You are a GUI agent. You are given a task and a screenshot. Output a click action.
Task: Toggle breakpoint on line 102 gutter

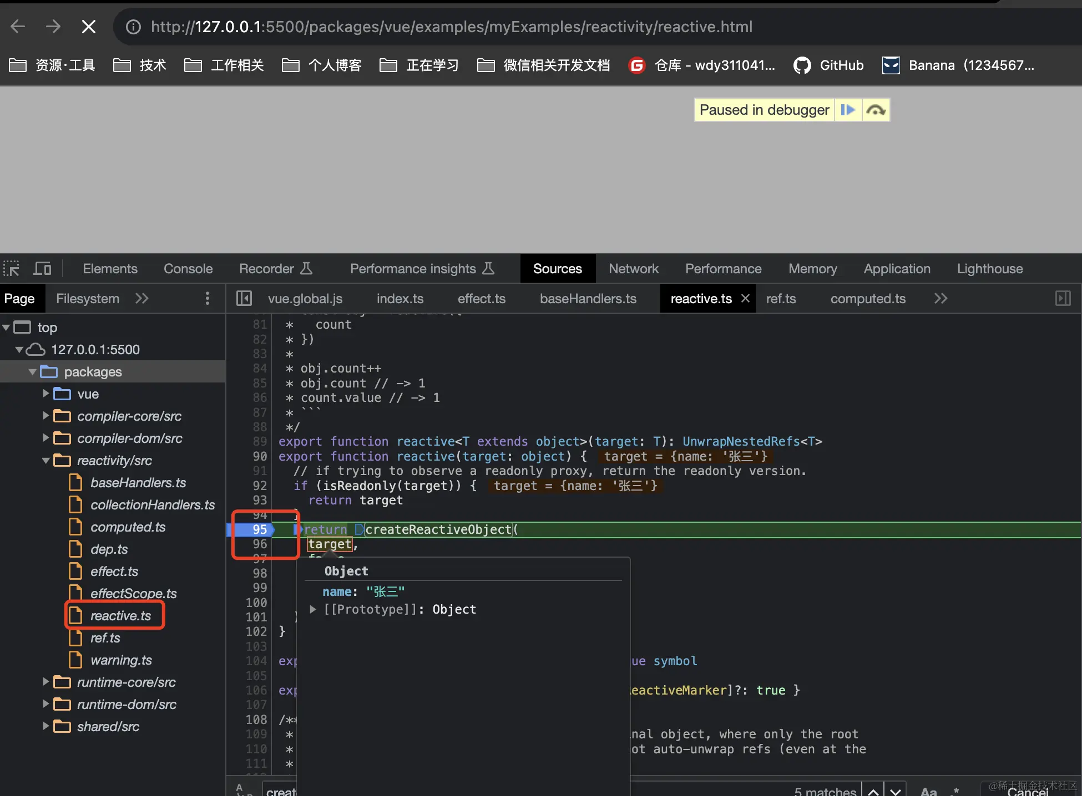click(256, 631)
